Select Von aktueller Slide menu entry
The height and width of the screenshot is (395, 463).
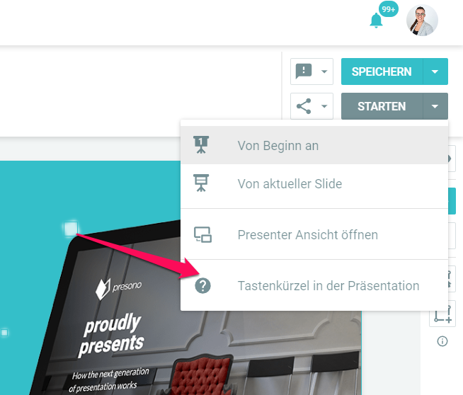314,183
